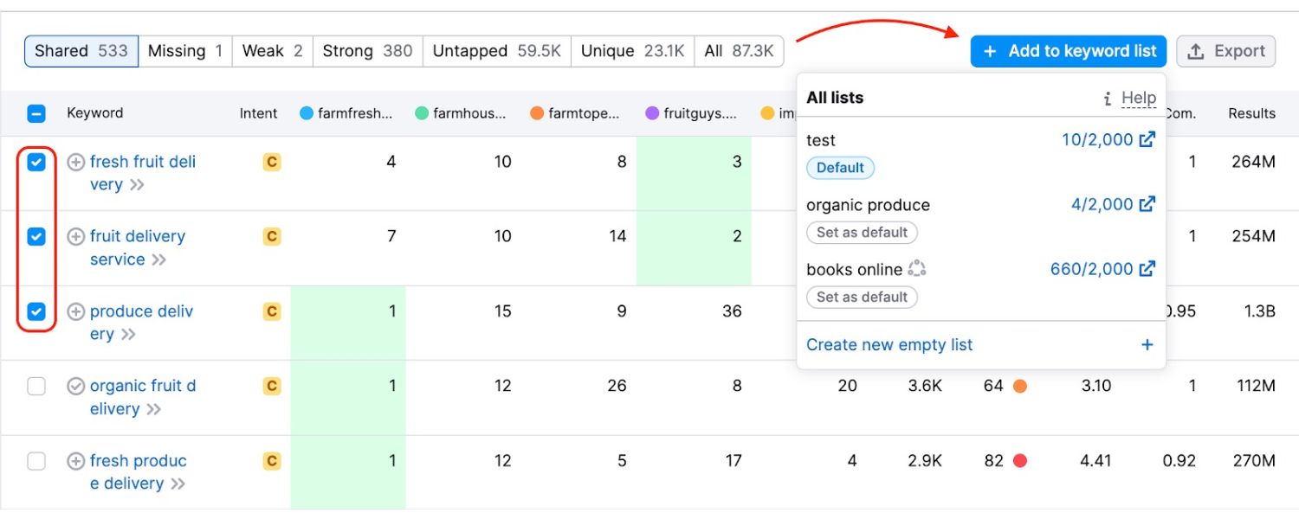Check the 'organic fruit delivery' row checkbox
1299x519 pixels.
[36, 387]
